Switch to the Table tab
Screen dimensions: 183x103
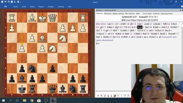click(x=138, y=13)
